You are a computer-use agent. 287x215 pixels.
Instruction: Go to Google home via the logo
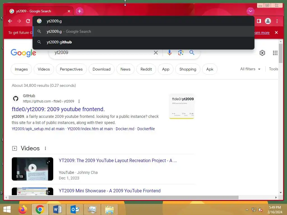click(24, 53)
